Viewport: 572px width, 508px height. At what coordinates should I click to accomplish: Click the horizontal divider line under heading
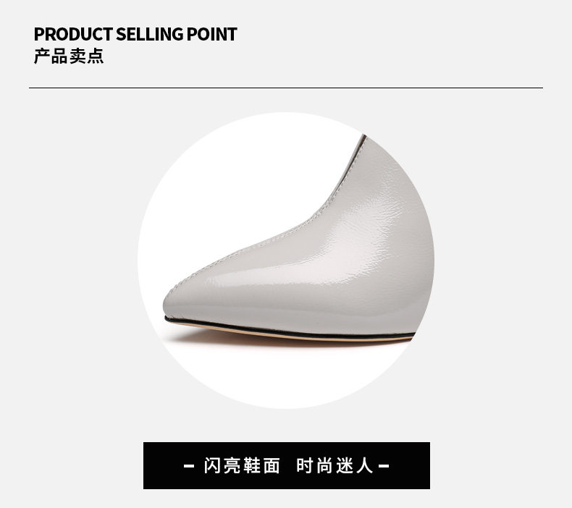click(286, 88)
